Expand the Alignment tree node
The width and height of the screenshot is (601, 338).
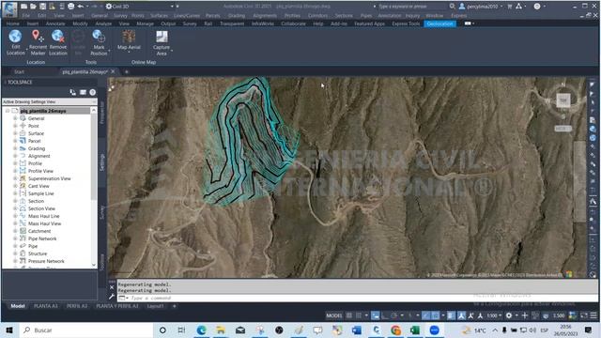(15, 156)
